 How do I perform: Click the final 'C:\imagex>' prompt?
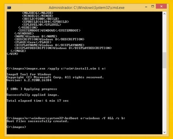point(16,127)
